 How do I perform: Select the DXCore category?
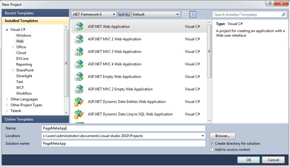coord(22,58)
